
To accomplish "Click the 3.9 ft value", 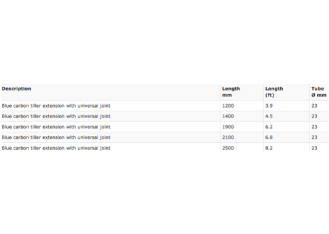I will point(269,106).
